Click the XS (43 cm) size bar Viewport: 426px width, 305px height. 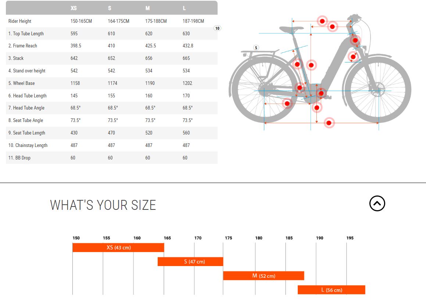point(118,247)
